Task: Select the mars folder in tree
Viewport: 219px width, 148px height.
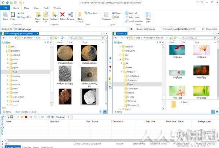Action: click(15, 72)
